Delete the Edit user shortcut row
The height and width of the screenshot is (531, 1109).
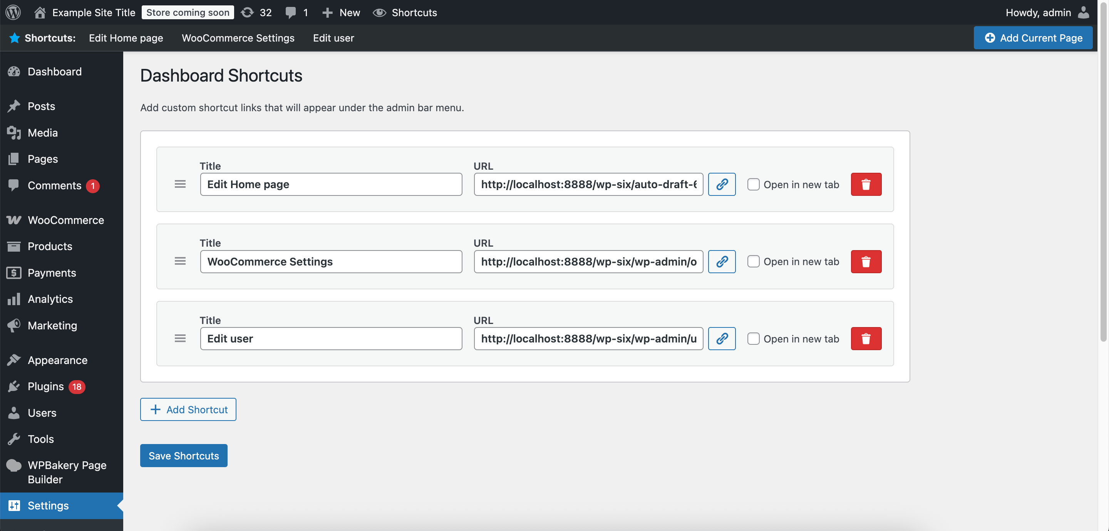[x=866, y=339]
